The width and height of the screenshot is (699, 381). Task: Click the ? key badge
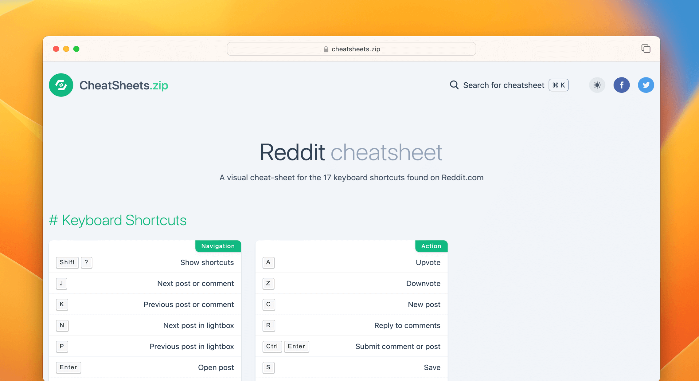87,262
